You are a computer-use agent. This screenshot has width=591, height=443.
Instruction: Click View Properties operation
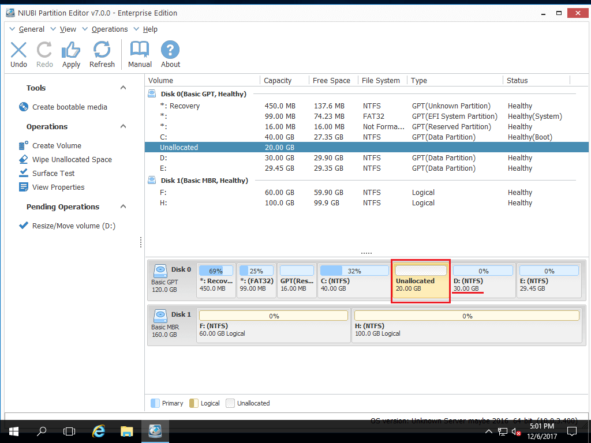coord(58,187)
